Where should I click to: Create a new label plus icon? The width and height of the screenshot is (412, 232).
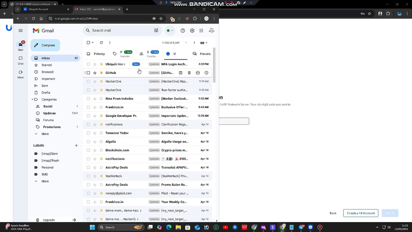tap(76, 145)
